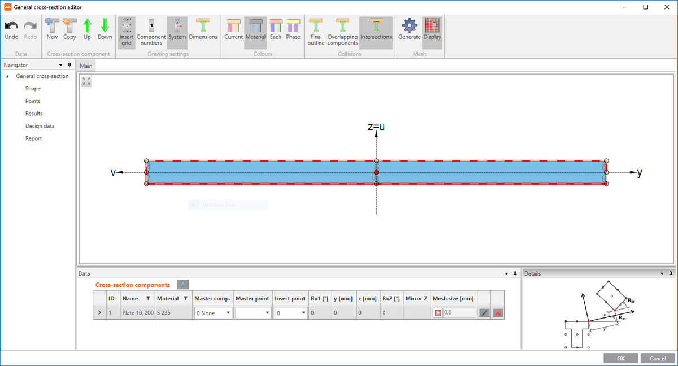
Task: Select the Insert grid drawing tool
Action: point(126,31)
